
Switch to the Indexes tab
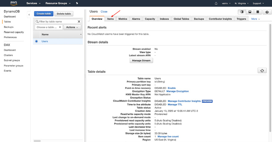pos(164,19)
